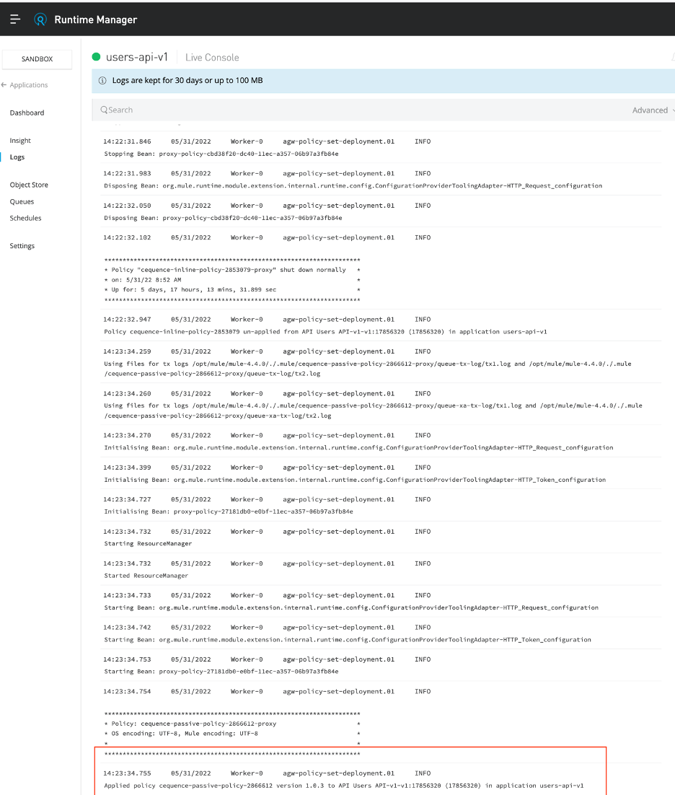Open the hamburger navigation menu

tap(15, 19)
